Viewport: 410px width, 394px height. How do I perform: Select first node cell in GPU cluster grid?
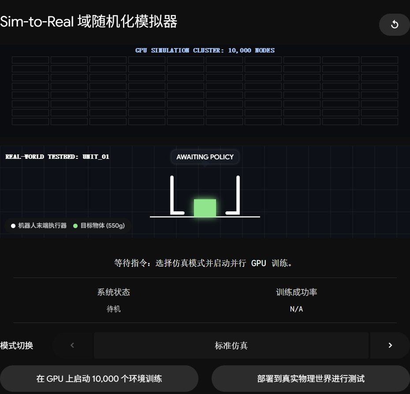30,60
